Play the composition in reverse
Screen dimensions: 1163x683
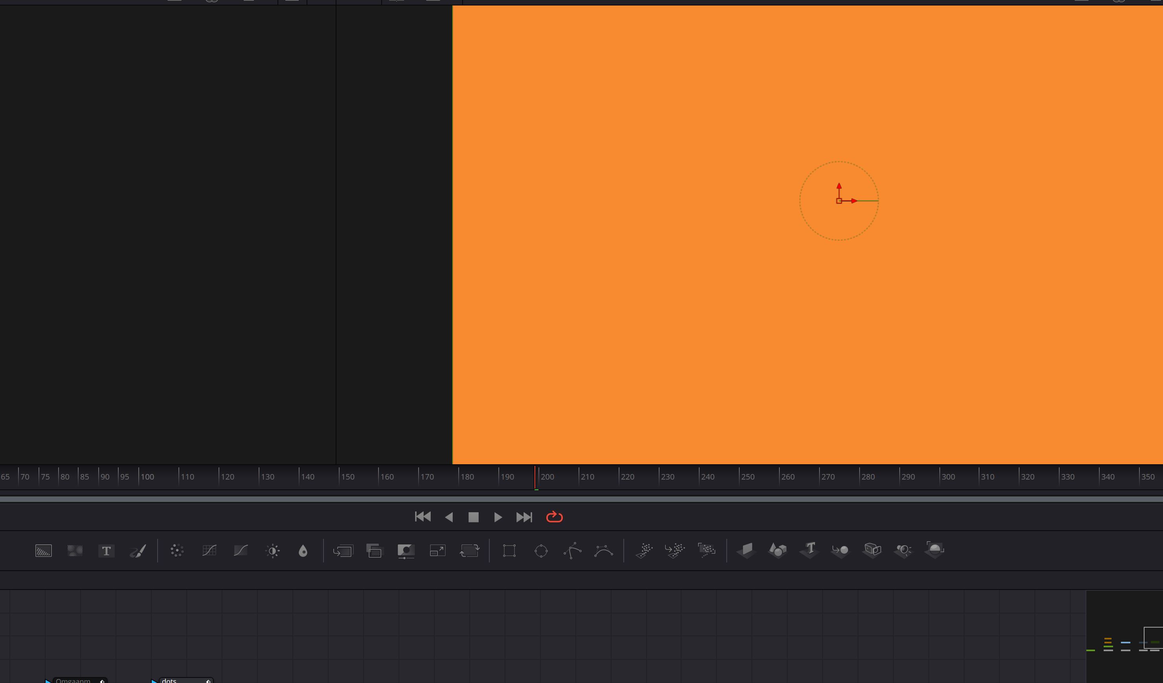coord(448,517)
